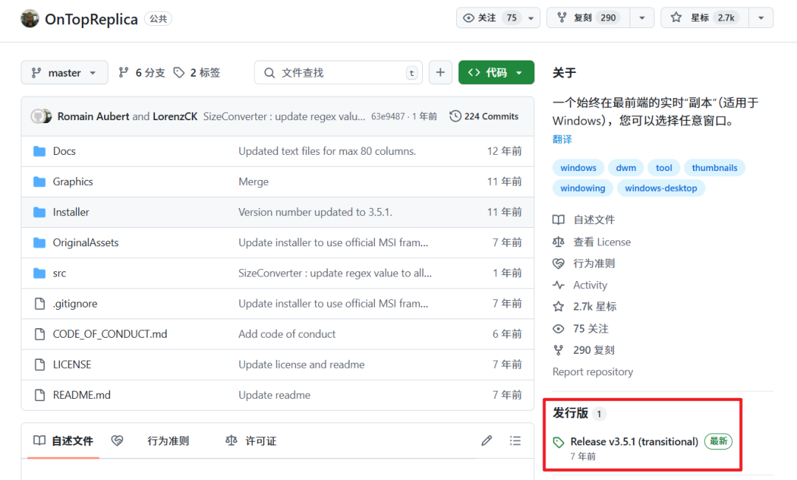Open LorenzCK author link

click(175, 116)
